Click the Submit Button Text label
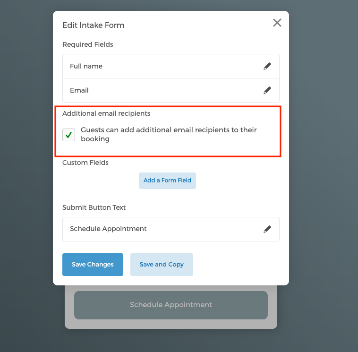This screenshot has width=358, height=352. coord(94,207)
